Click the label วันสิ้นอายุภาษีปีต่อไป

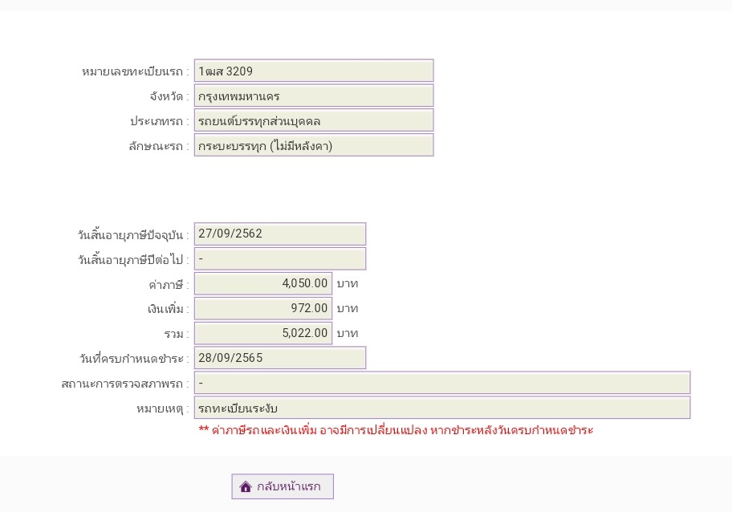click(133, 259)
